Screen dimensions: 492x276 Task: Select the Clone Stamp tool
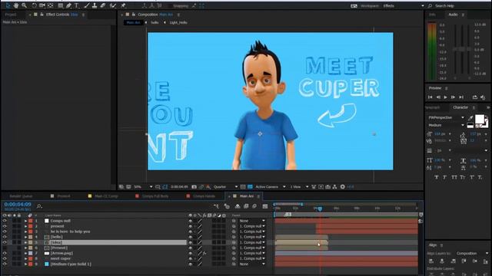click(x=95, y=5)
